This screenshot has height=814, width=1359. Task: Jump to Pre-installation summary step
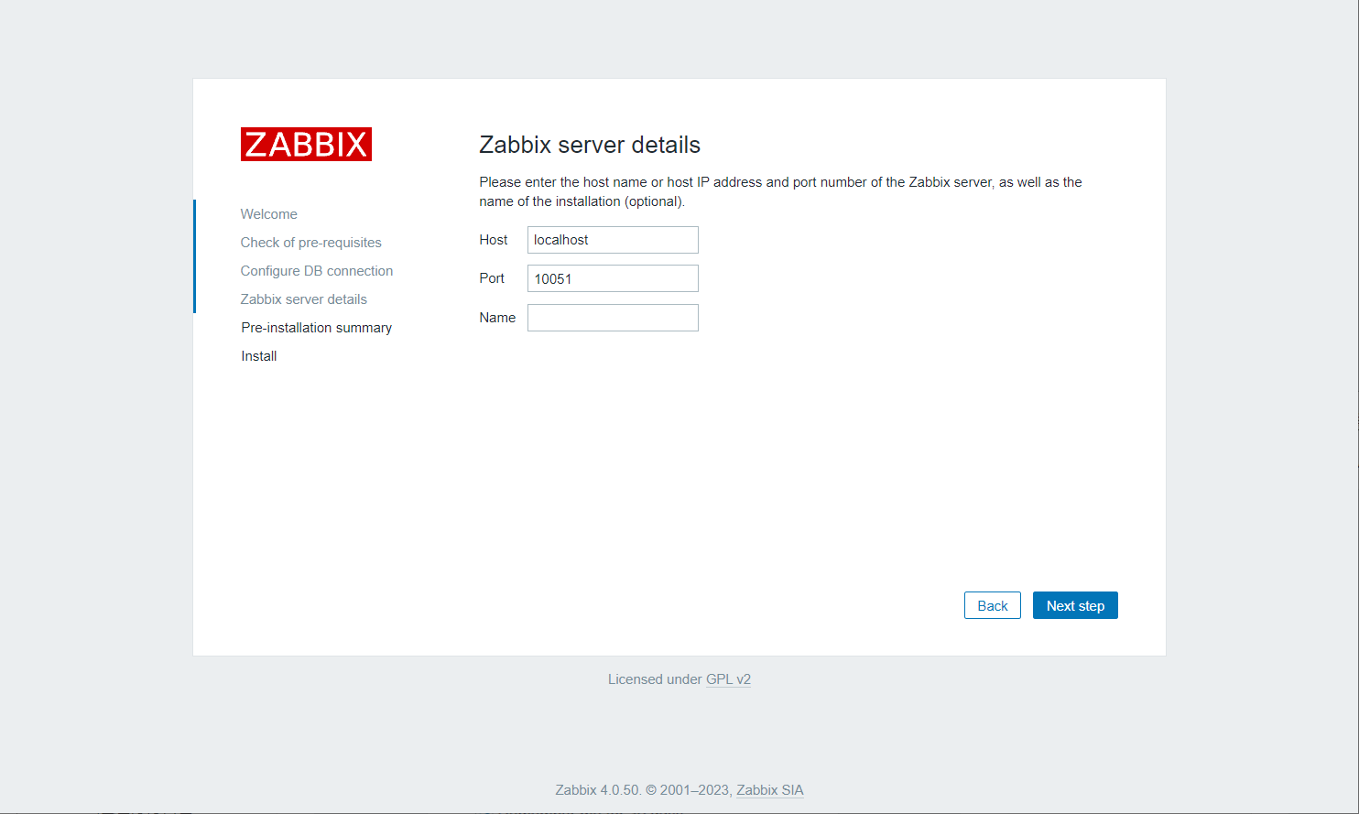click(316, 328)
